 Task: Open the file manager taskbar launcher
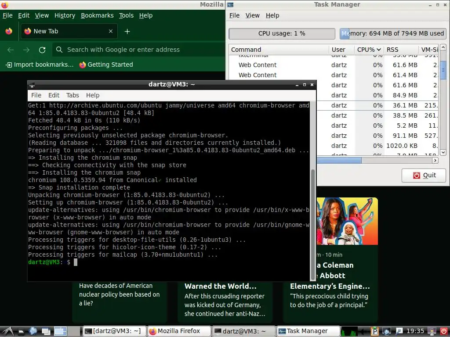click(x=21, y=332)
